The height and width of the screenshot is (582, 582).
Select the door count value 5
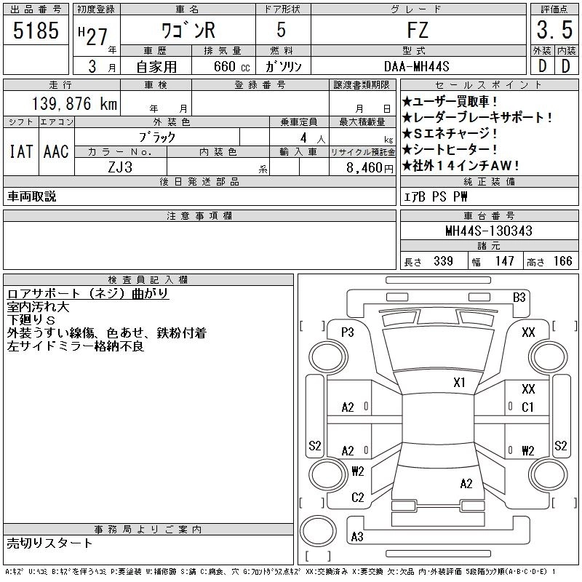pyautogui.click(x=282, y=30)
